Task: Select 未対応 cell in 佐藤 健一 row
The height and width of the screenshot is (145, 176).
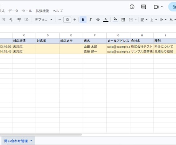Action: coord(24,52)
